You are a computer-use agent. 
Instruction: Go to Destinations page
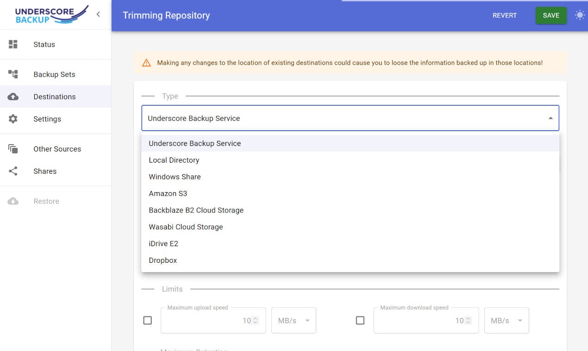[x=56, y=97]
